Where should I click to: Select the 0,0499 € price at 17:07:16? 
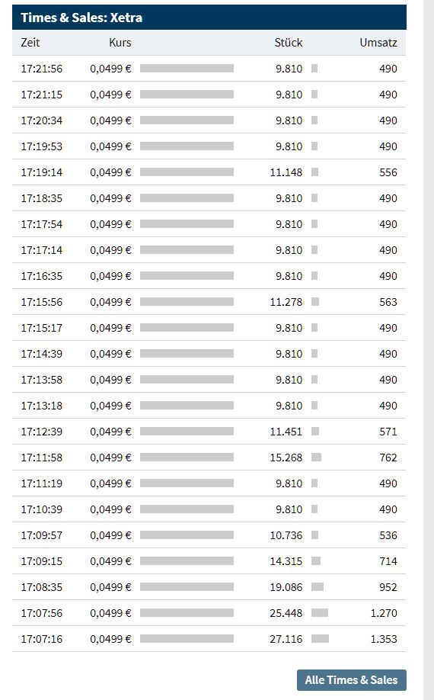coord(110,639)
